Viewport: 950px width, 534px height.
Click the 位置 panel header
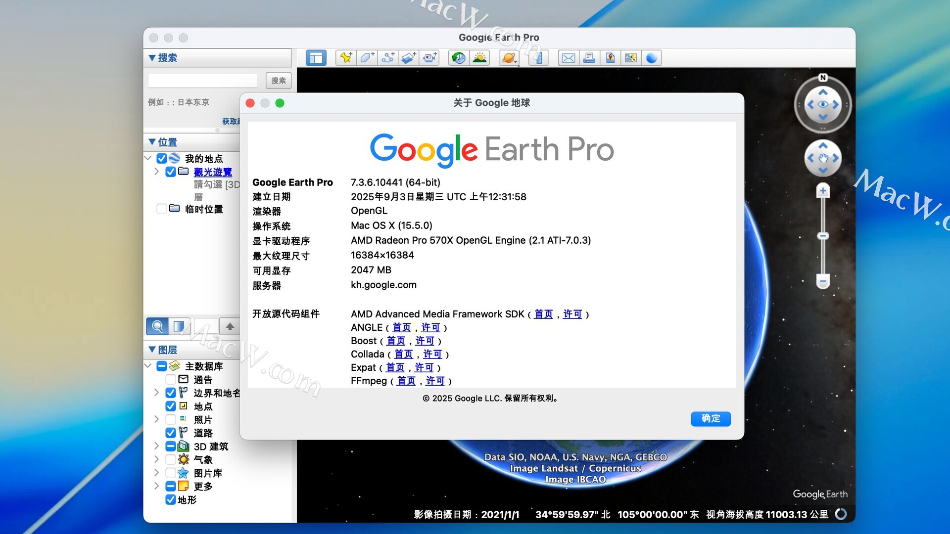click(x=167, y=142)
